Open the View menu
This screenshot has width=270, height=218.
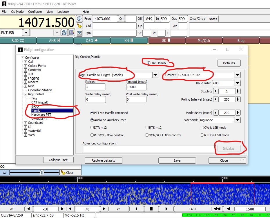(x=50, y=12)
